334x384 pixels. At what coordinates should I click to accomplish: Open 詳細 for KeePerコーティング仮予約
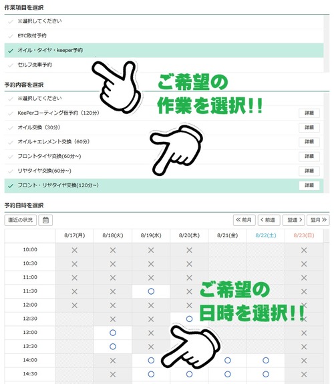[x=309, y=113]
